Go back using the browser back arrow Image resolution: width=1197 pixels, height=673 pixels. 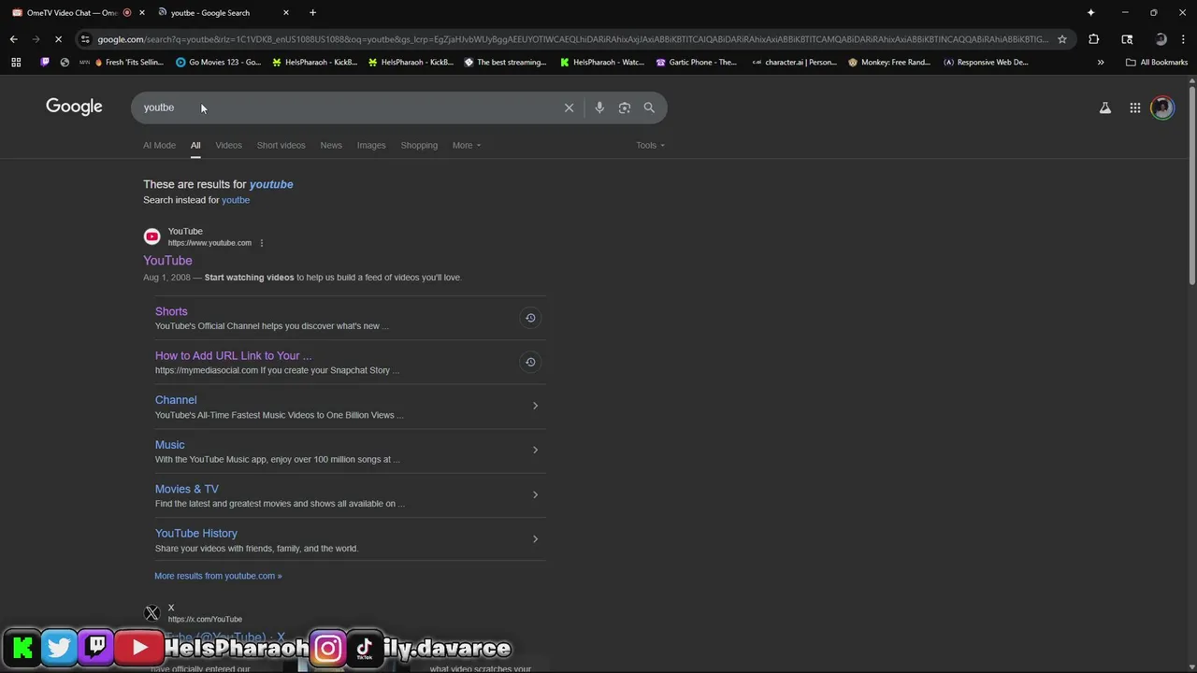click(x=13, y=39)
